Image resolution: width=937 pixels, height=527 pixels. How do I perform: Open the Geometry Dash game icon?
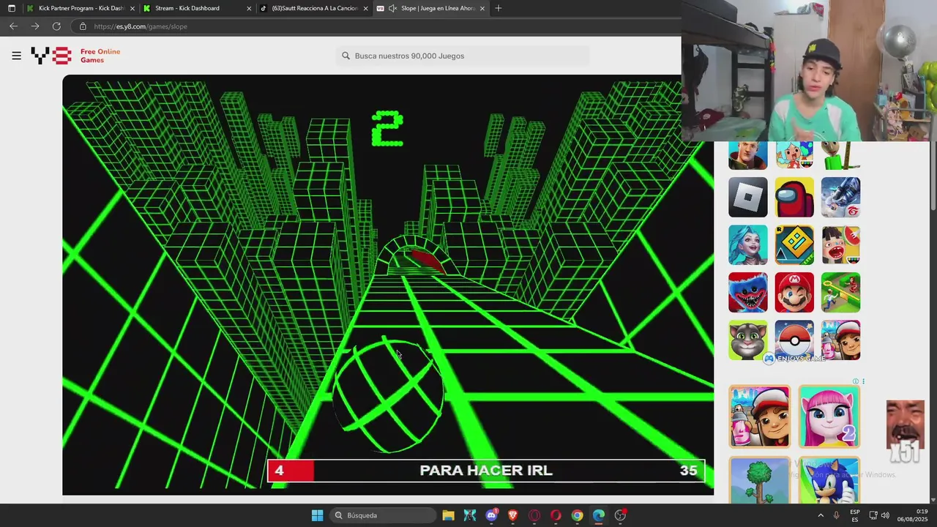[794, 244]
